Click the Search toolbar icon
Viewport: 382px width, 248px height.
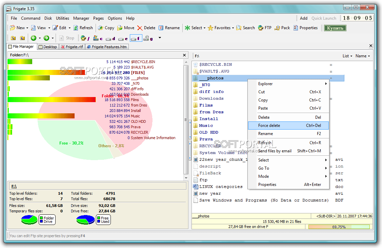(x=239, y=28)
